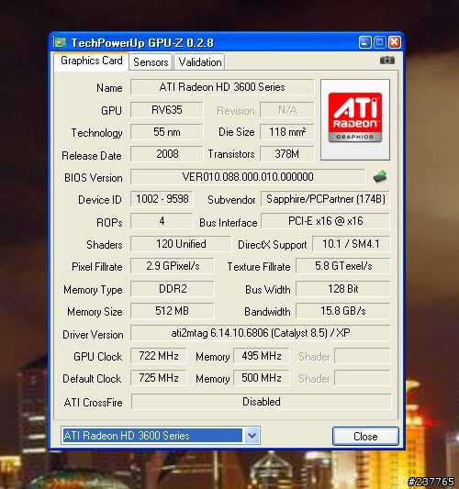This screenshot has width=459, height=489.
Task: Click the Memory Size value 512 MB
Action: click(x=173, y=311)
